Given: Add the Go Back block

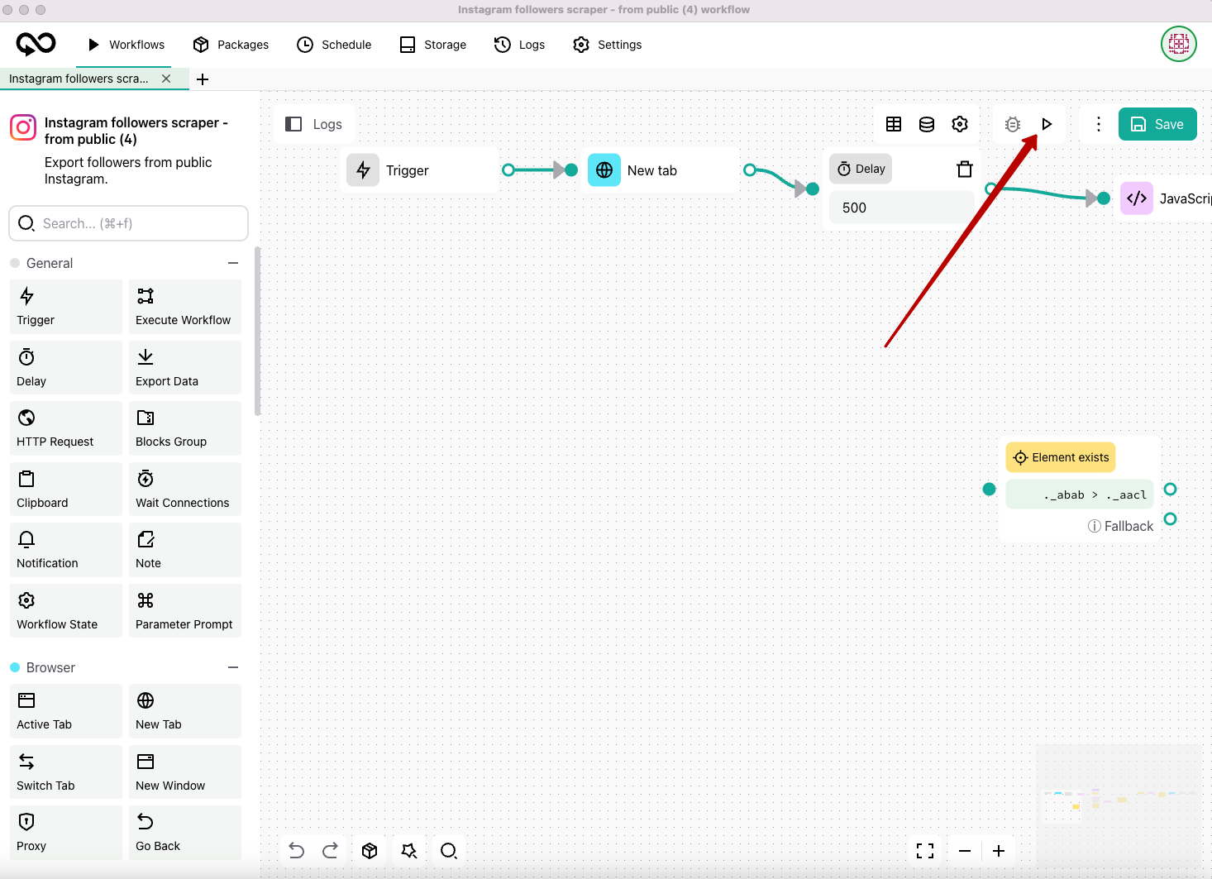Looking at the screenshot, I should click(185, 833).
